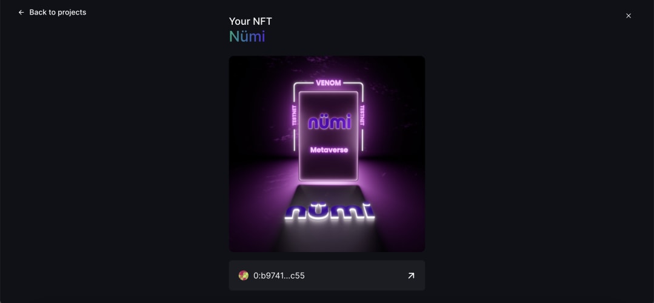Image resolution: width=654 pixels, height=303 pixels.
Task: Click the left arrow beside Back to projects
Action: pos(21,13)
